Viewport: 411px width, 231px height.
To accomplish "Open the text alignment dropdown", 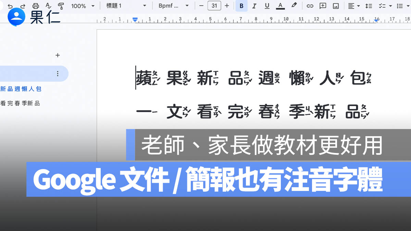I will [x=354, y=6].
